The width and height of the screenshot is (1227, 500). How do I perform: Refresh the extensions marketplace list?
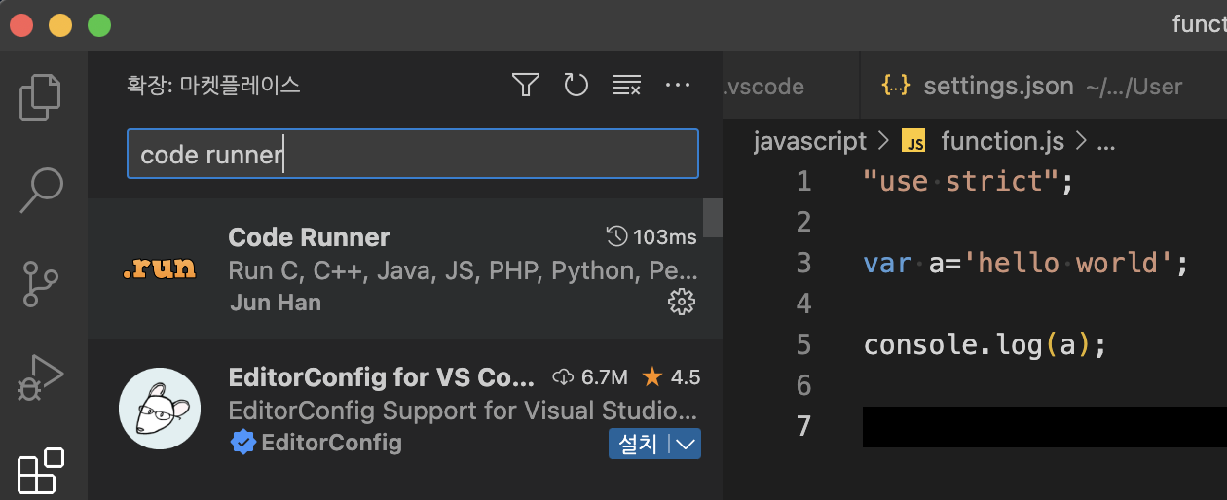tap(576, 86)
